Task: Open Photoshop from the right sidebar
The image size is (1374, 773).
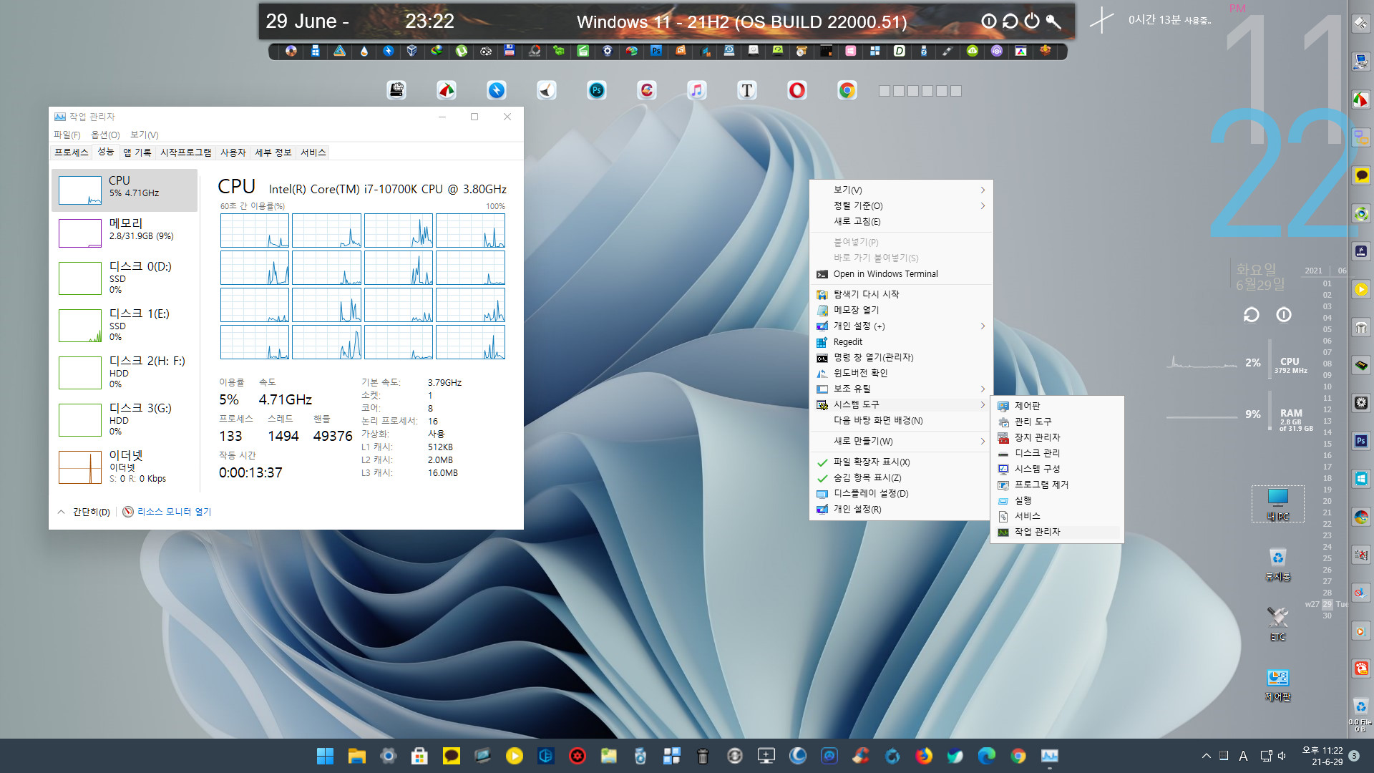Action: click(1361, 441)
